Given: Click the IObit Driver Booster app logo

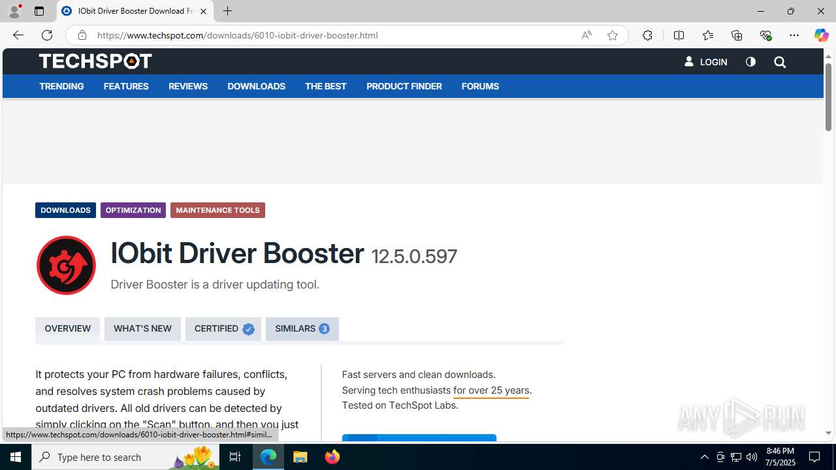Looking at the screenshot, I should tap(66, 265).
